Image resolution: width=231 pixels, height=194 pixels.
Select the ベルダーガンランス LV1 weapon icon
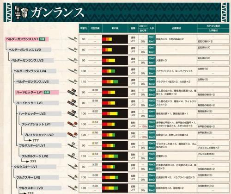[73, 39]
